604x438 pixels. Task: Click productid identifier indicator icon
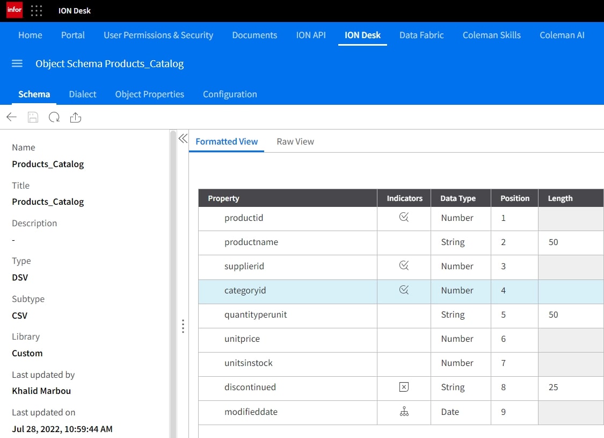(404, 217)
